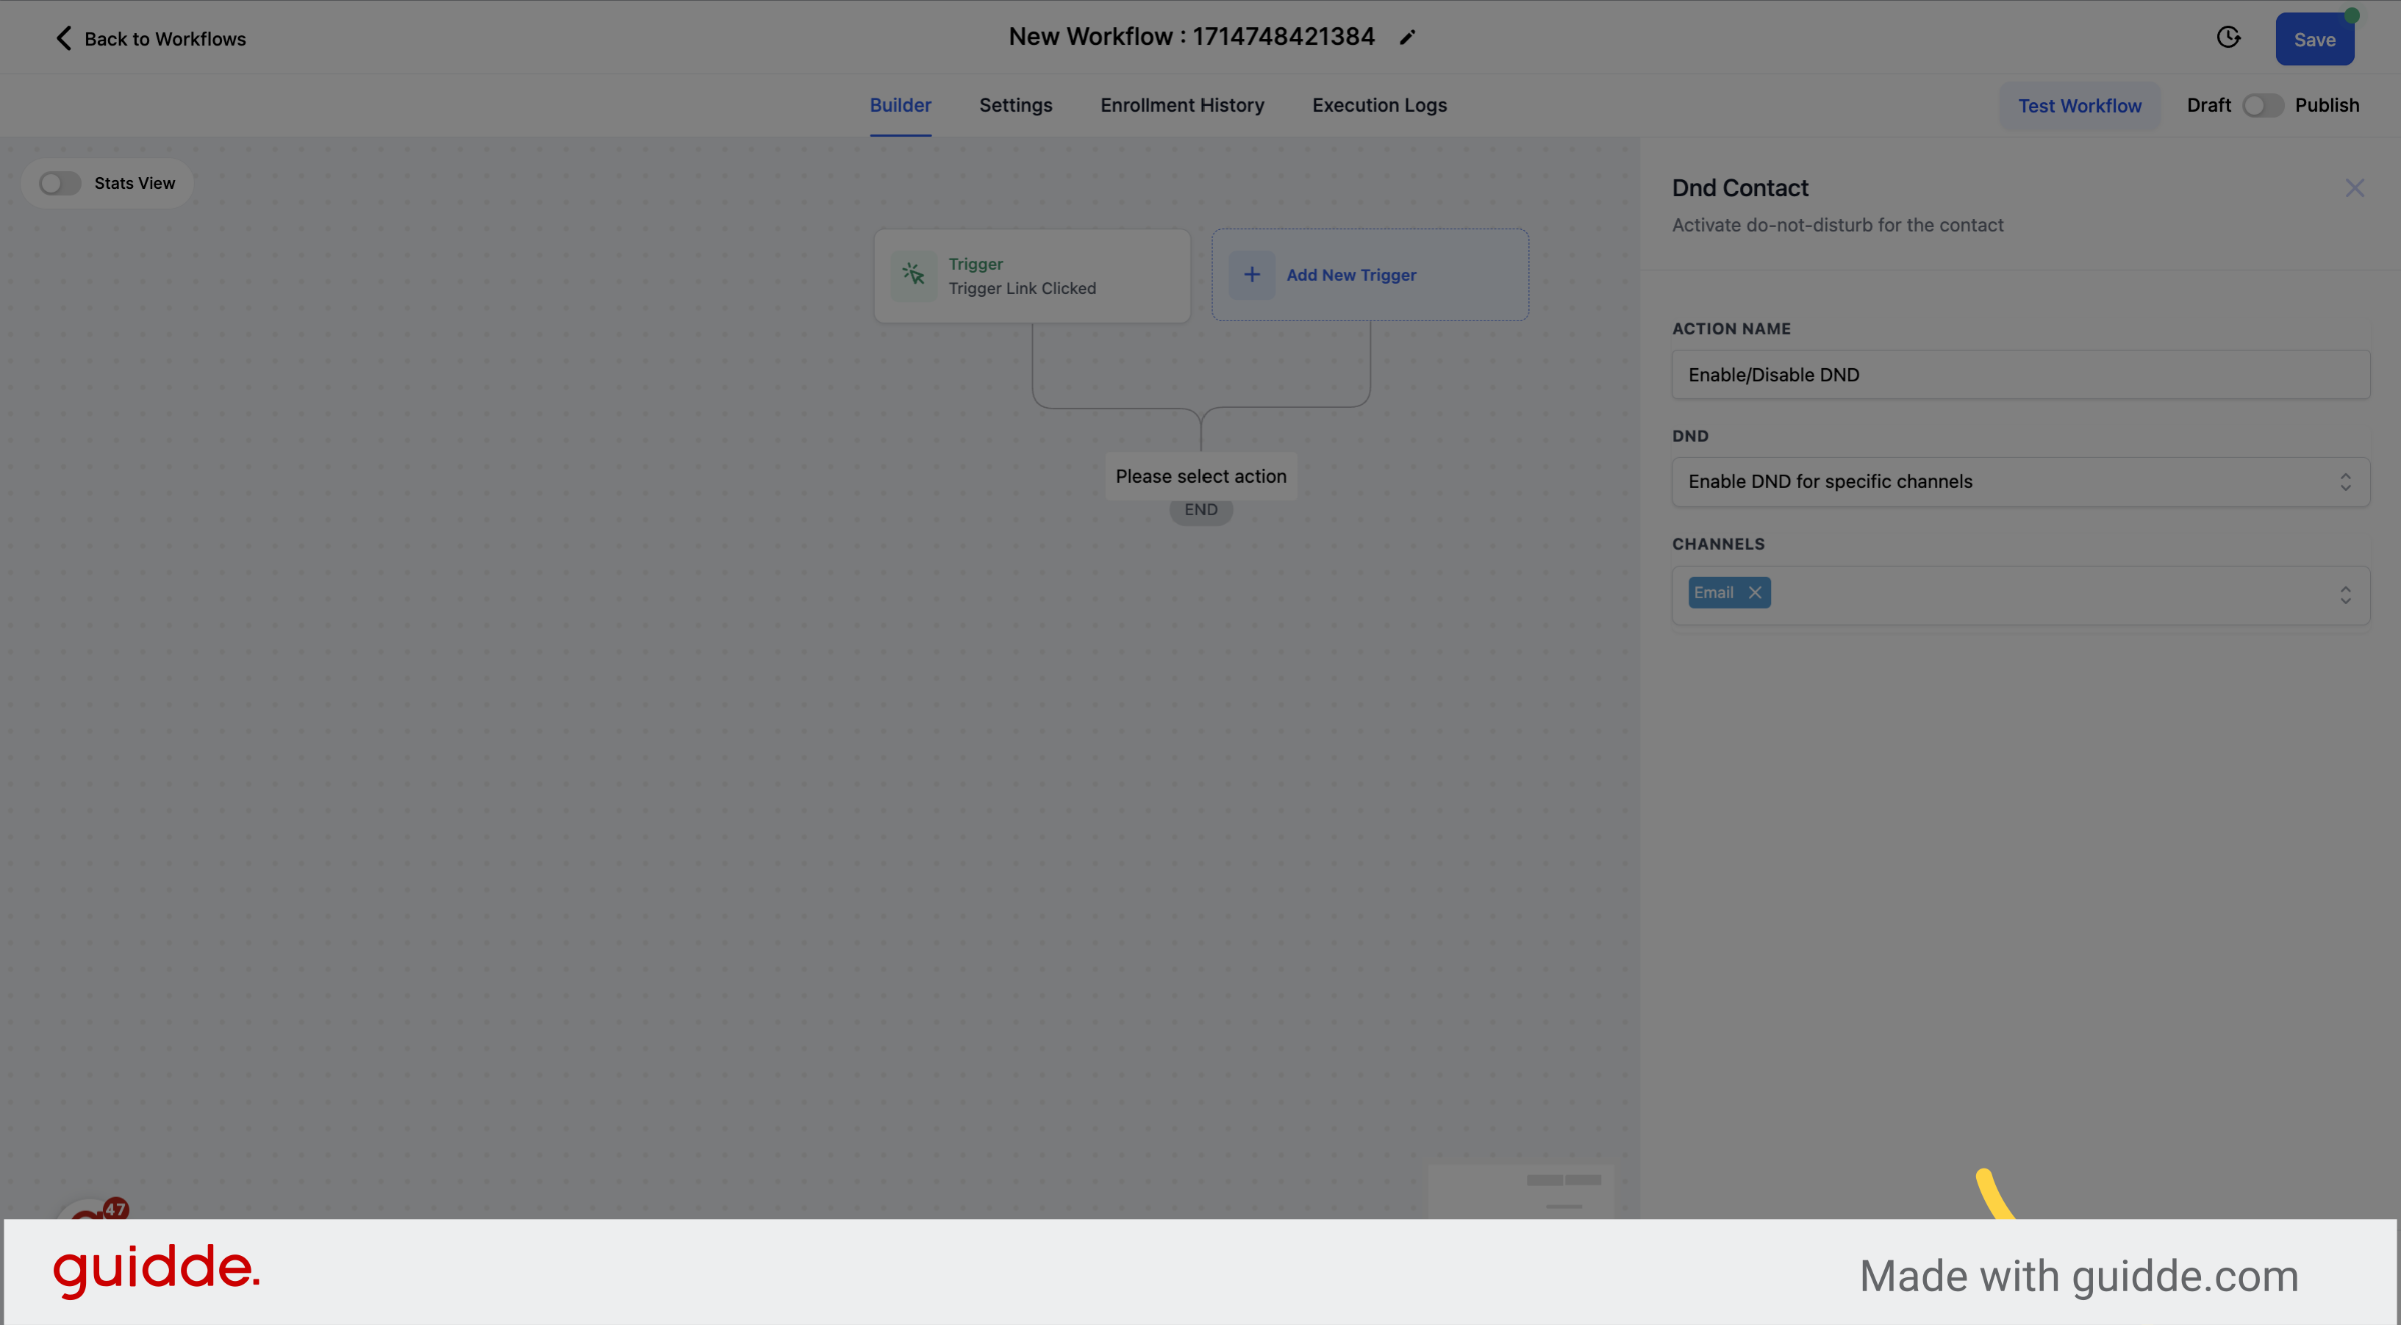Viewport: 2401px width, 1325px height.
Task: Click the Test Workflow button
Action: point(2080,104)
